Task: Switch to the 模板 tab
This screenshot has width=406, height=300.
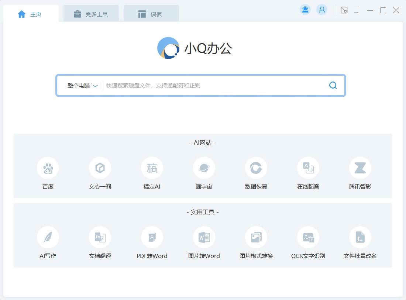Action: coord(151,14)
